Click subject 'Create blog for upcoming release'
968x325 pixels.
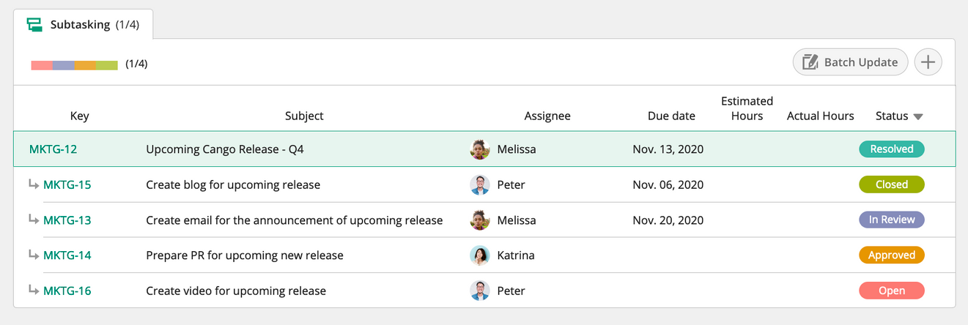(x=233, y=184)
